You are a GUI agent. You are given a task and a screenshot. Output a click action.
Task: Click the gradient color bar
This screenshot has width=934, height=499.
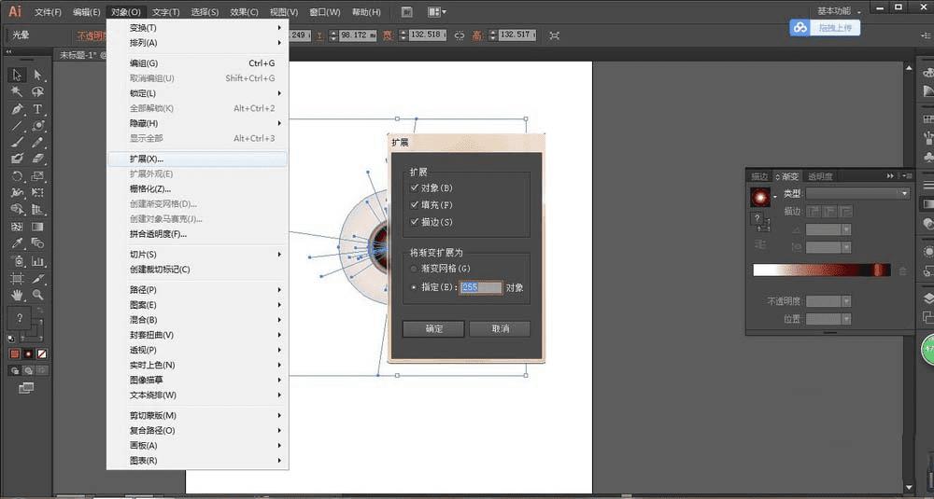point(822,270)
